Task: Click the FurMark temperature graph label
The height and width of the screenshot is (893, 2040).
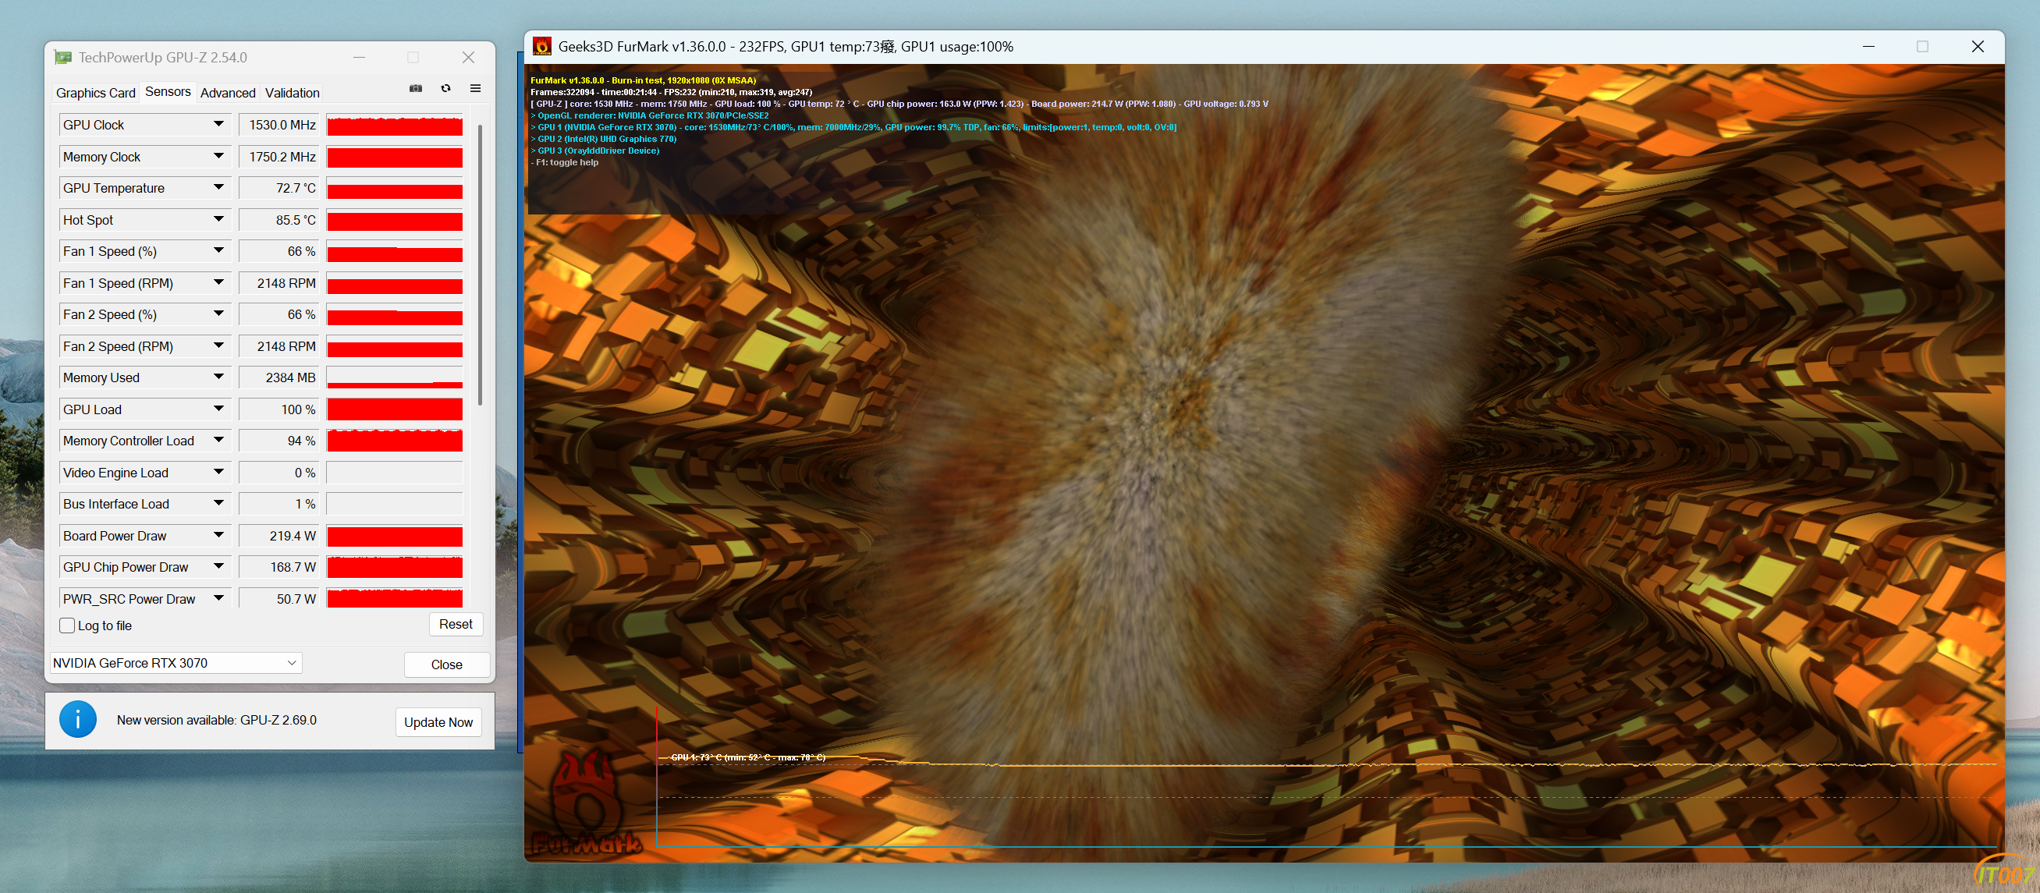Action: 747,757
